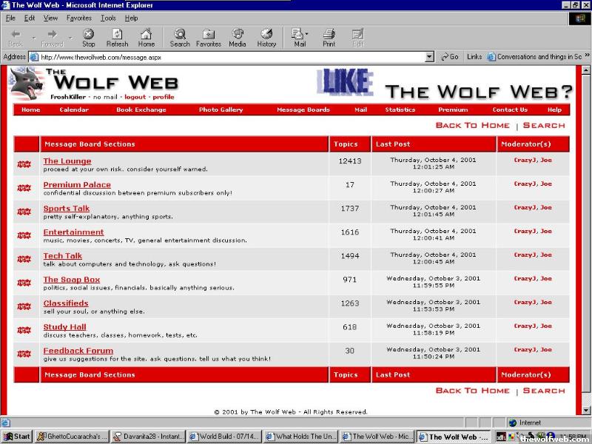Open the Back button history dropdown
The width and height of the screenshot is (592, 444).
point(34,38)
